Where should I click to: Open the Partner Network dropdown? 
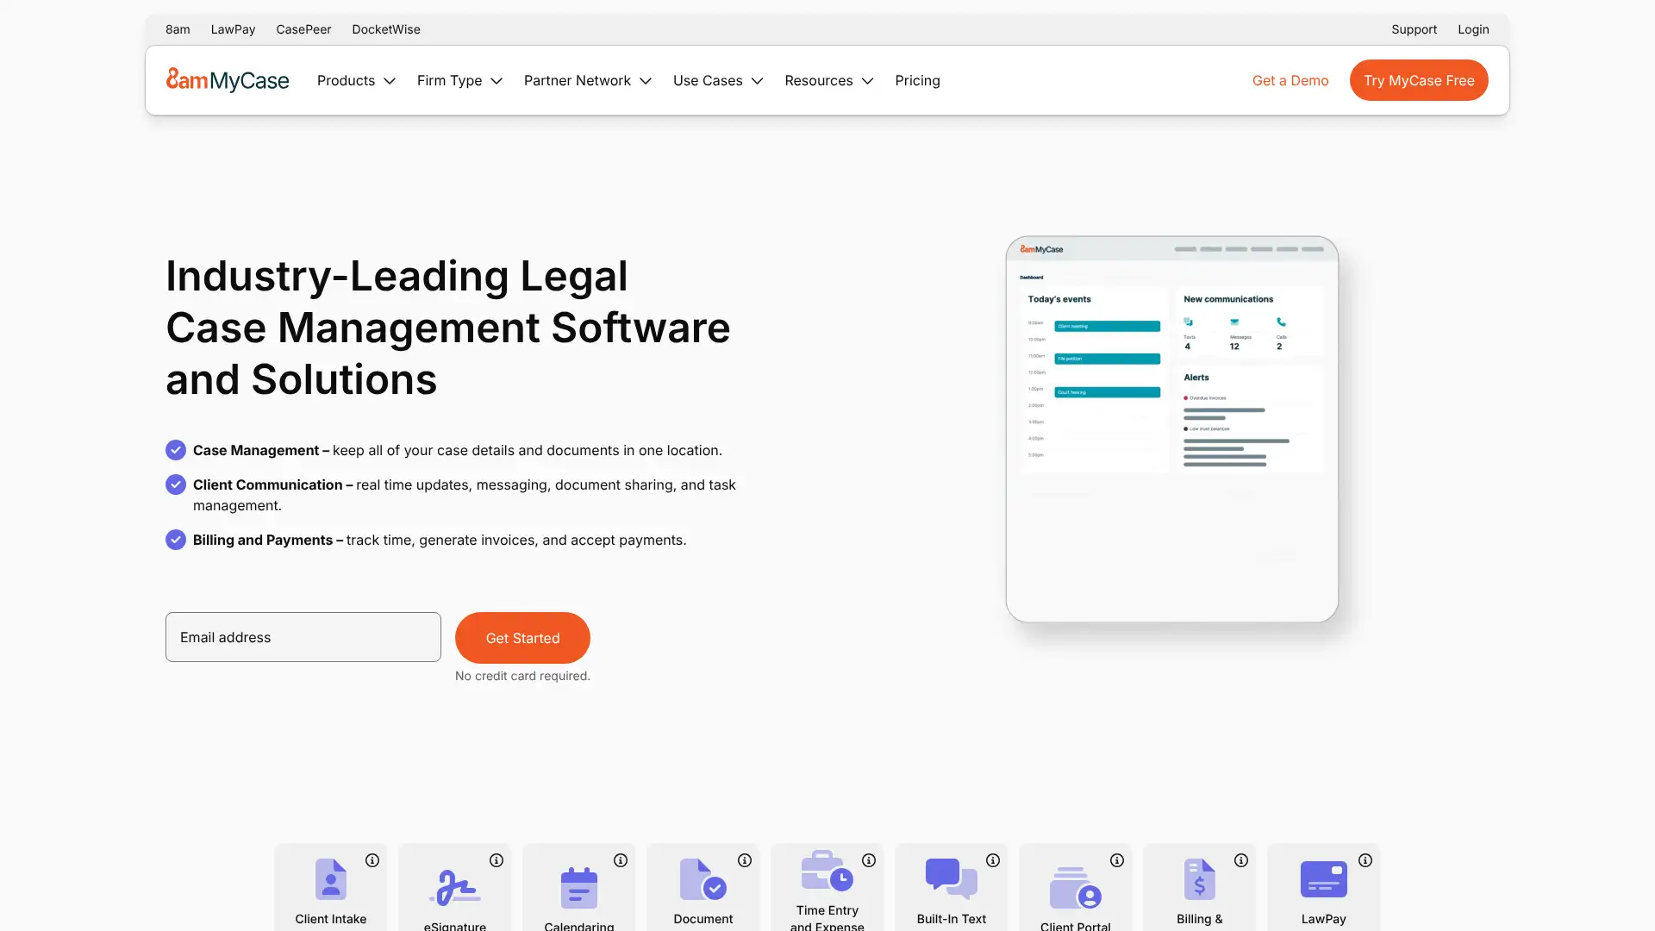pos(587,80)
